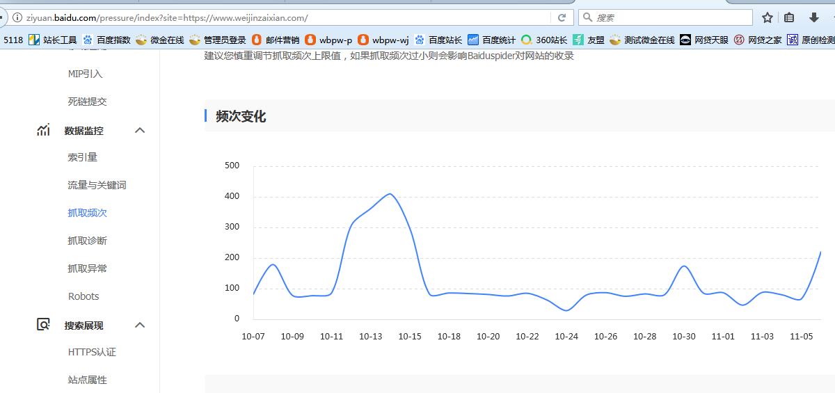835x393 pixels.
Task: Open the bookmarks list icon
Action: tap(789, 17)
